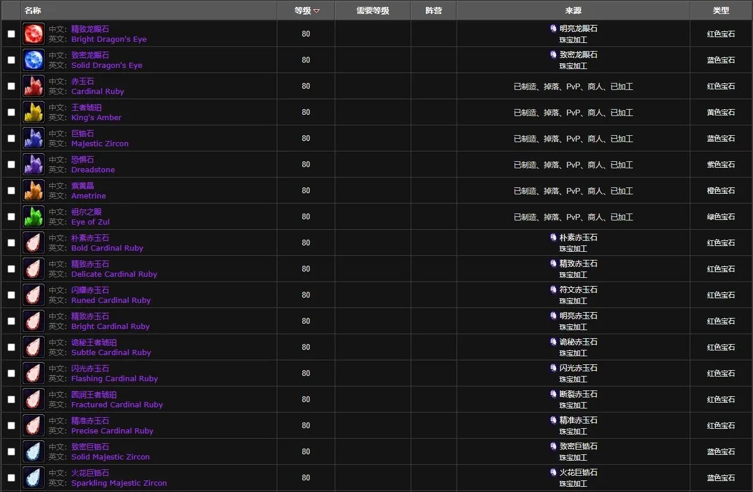Check the box for Precise Cardinal Ruby

pos(11,425)
